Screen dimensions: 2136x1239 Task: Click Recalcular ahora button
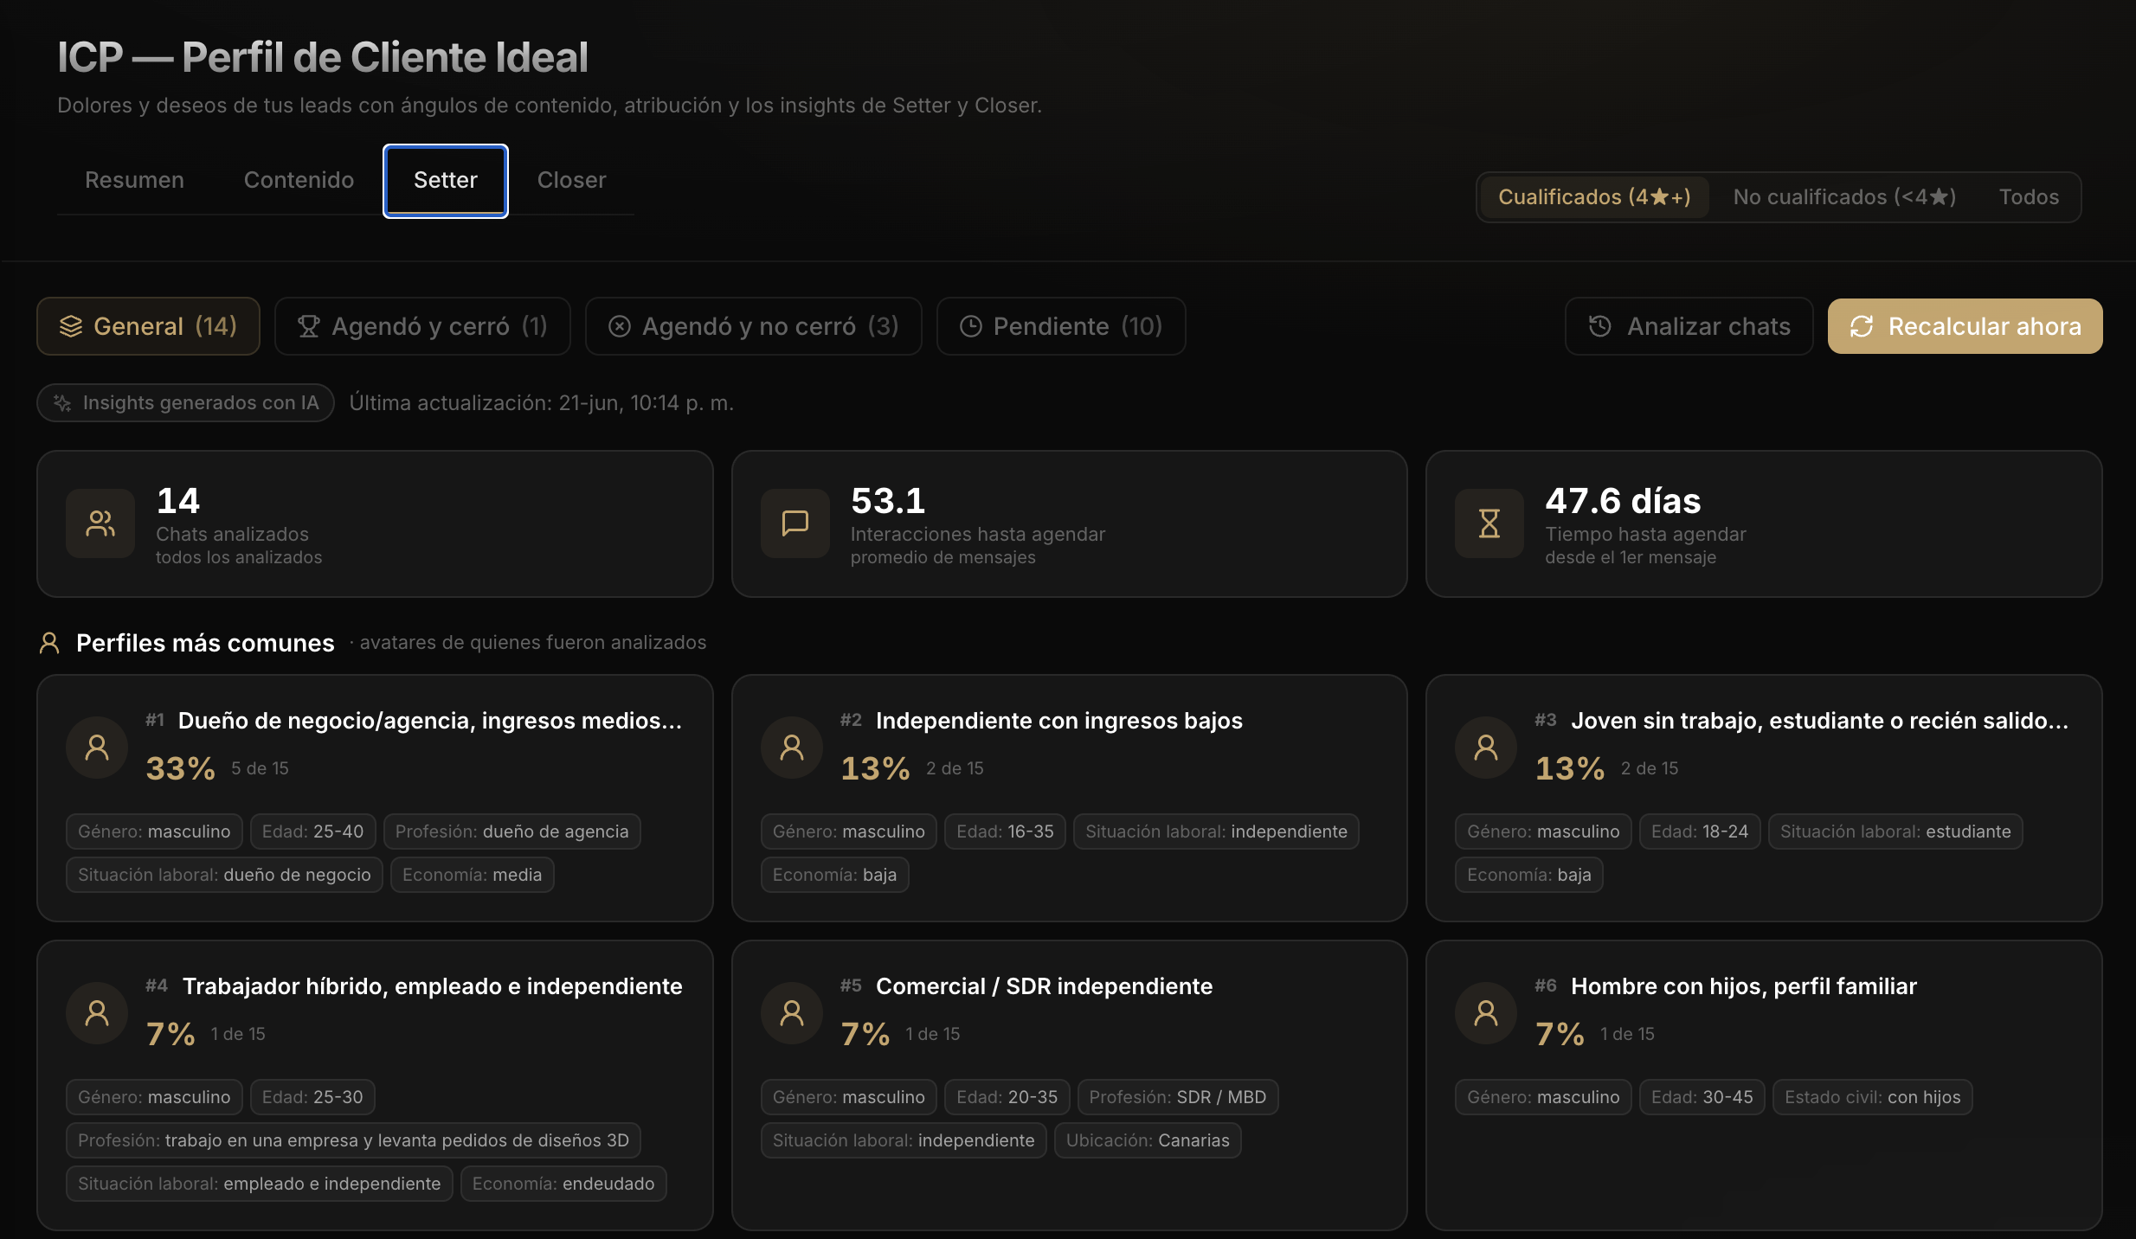pyautogui.click(x=1966, y=326)
